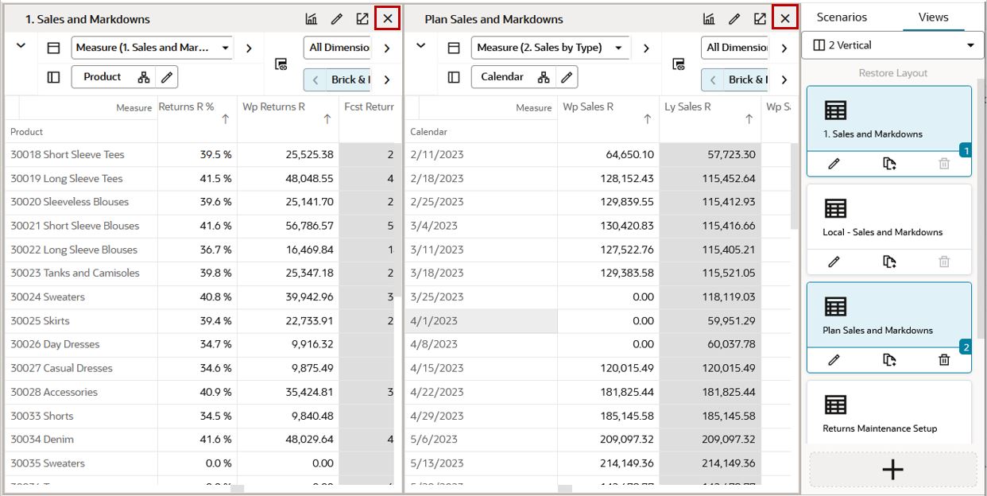Click previous arrow on left Brick & chip

click(315, 79)
